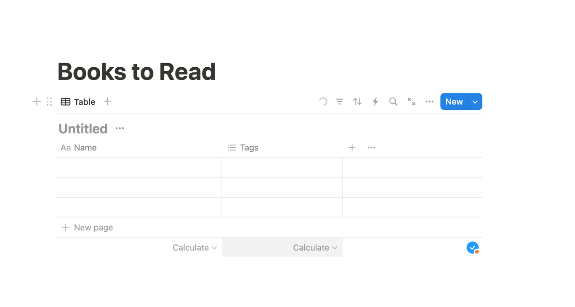Open property options ellipsis beside add column
This screenshot has width=575, height=307.
[x=371, y=148]
